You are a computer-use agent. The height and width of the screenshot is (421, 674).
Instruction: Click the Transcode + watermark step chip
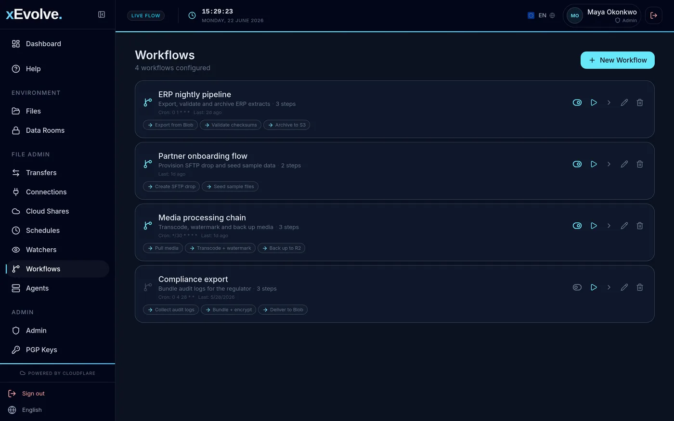coord(220,248)
